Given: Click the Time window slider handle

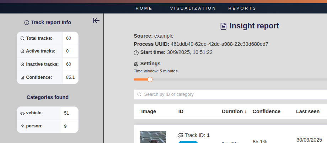Looking at the screenshot, I should point(150,79).
